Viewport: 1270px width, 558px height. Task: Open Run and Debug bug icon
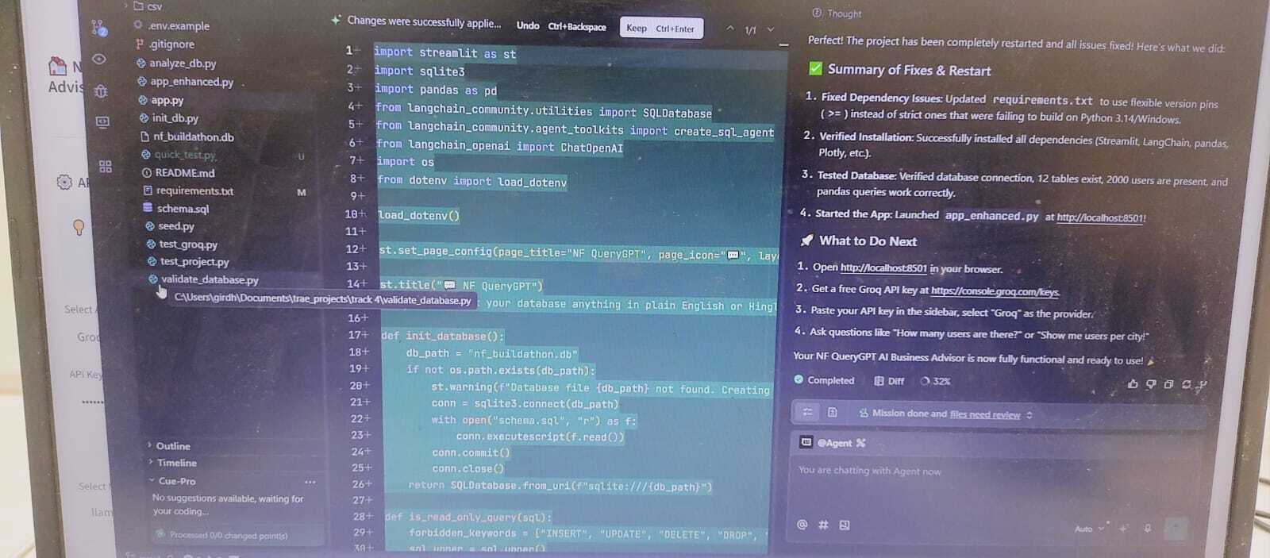101,91
